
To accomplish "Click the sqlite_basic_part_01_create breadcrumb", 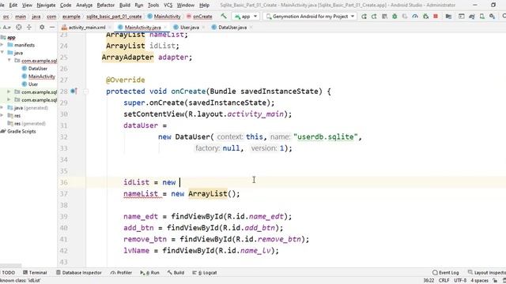I will (x=114, y=17).
